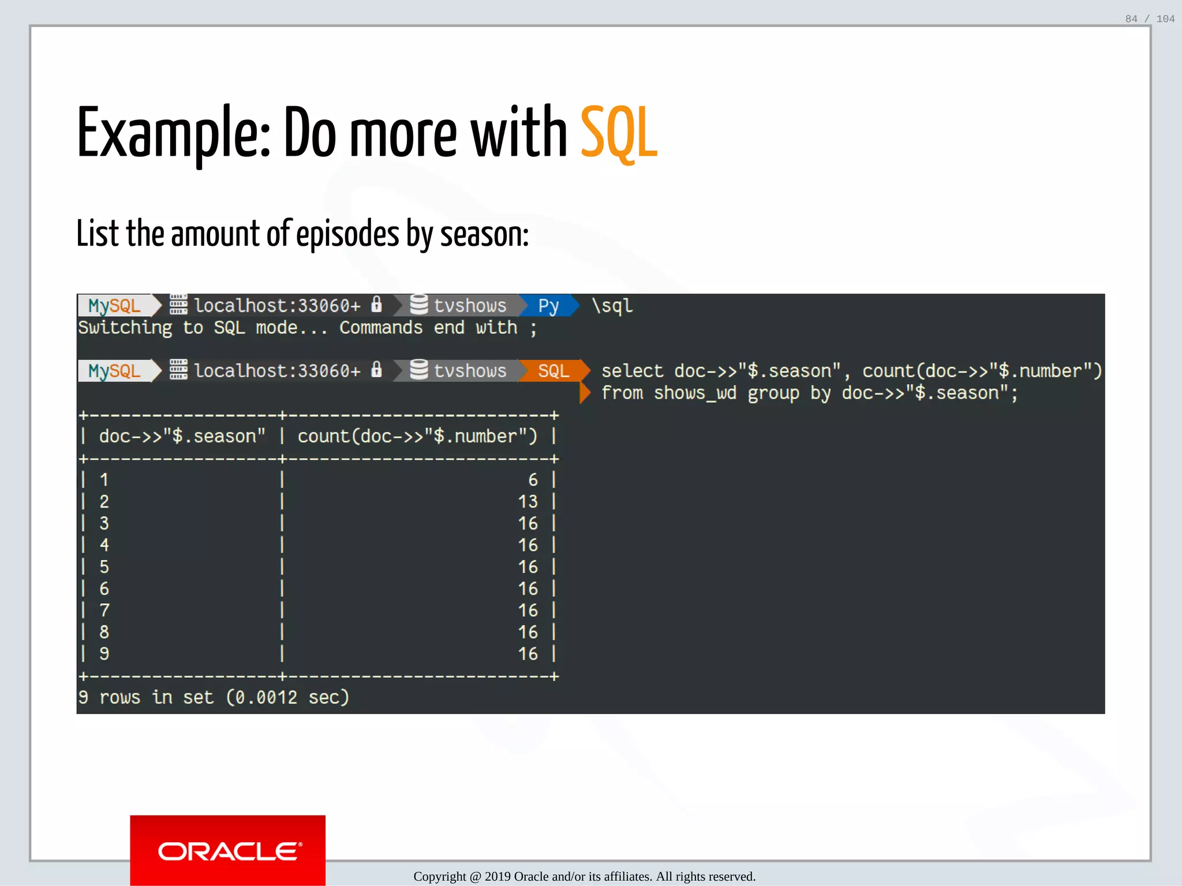Click the Oracle copyright footer text

584,876
